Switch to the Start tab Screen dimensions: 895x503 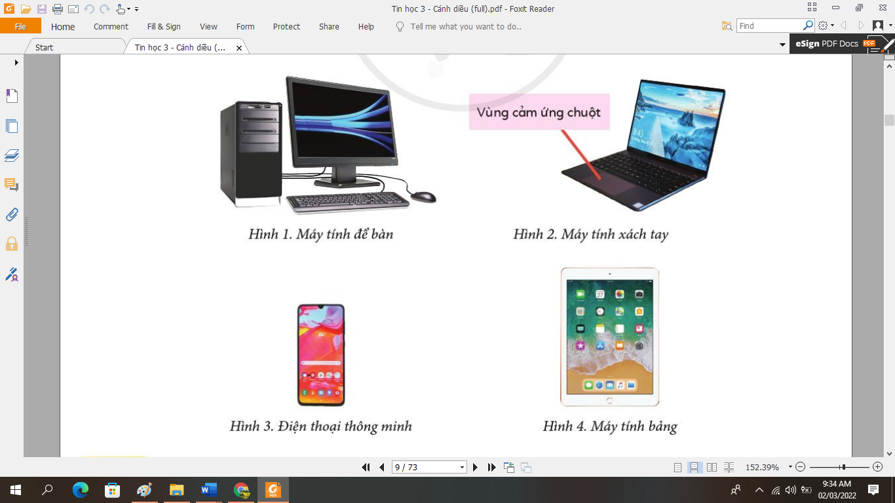45,48
